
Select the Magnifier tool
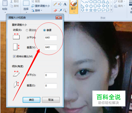(x=65, y=11)
